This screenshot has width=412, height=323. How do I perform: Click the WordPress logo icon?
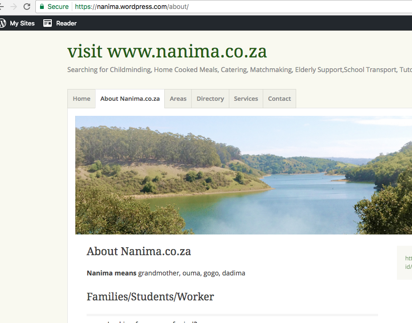[2, 23]
